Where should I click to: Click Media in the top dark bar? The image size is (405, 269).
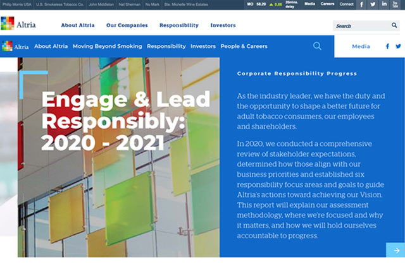coord(309,4)
